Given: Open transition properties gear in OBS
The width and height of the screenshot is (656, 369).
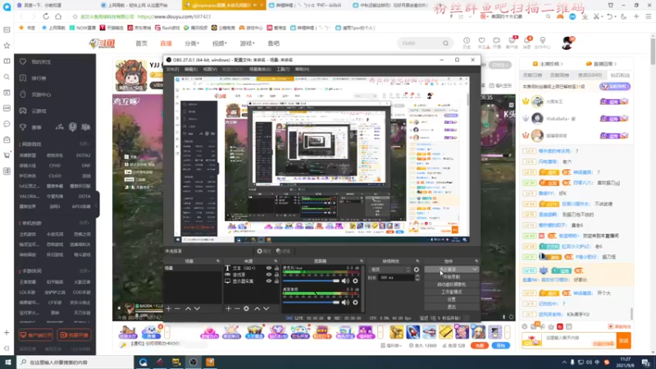Looking at the screenshot, I should [x=417, y=270].
